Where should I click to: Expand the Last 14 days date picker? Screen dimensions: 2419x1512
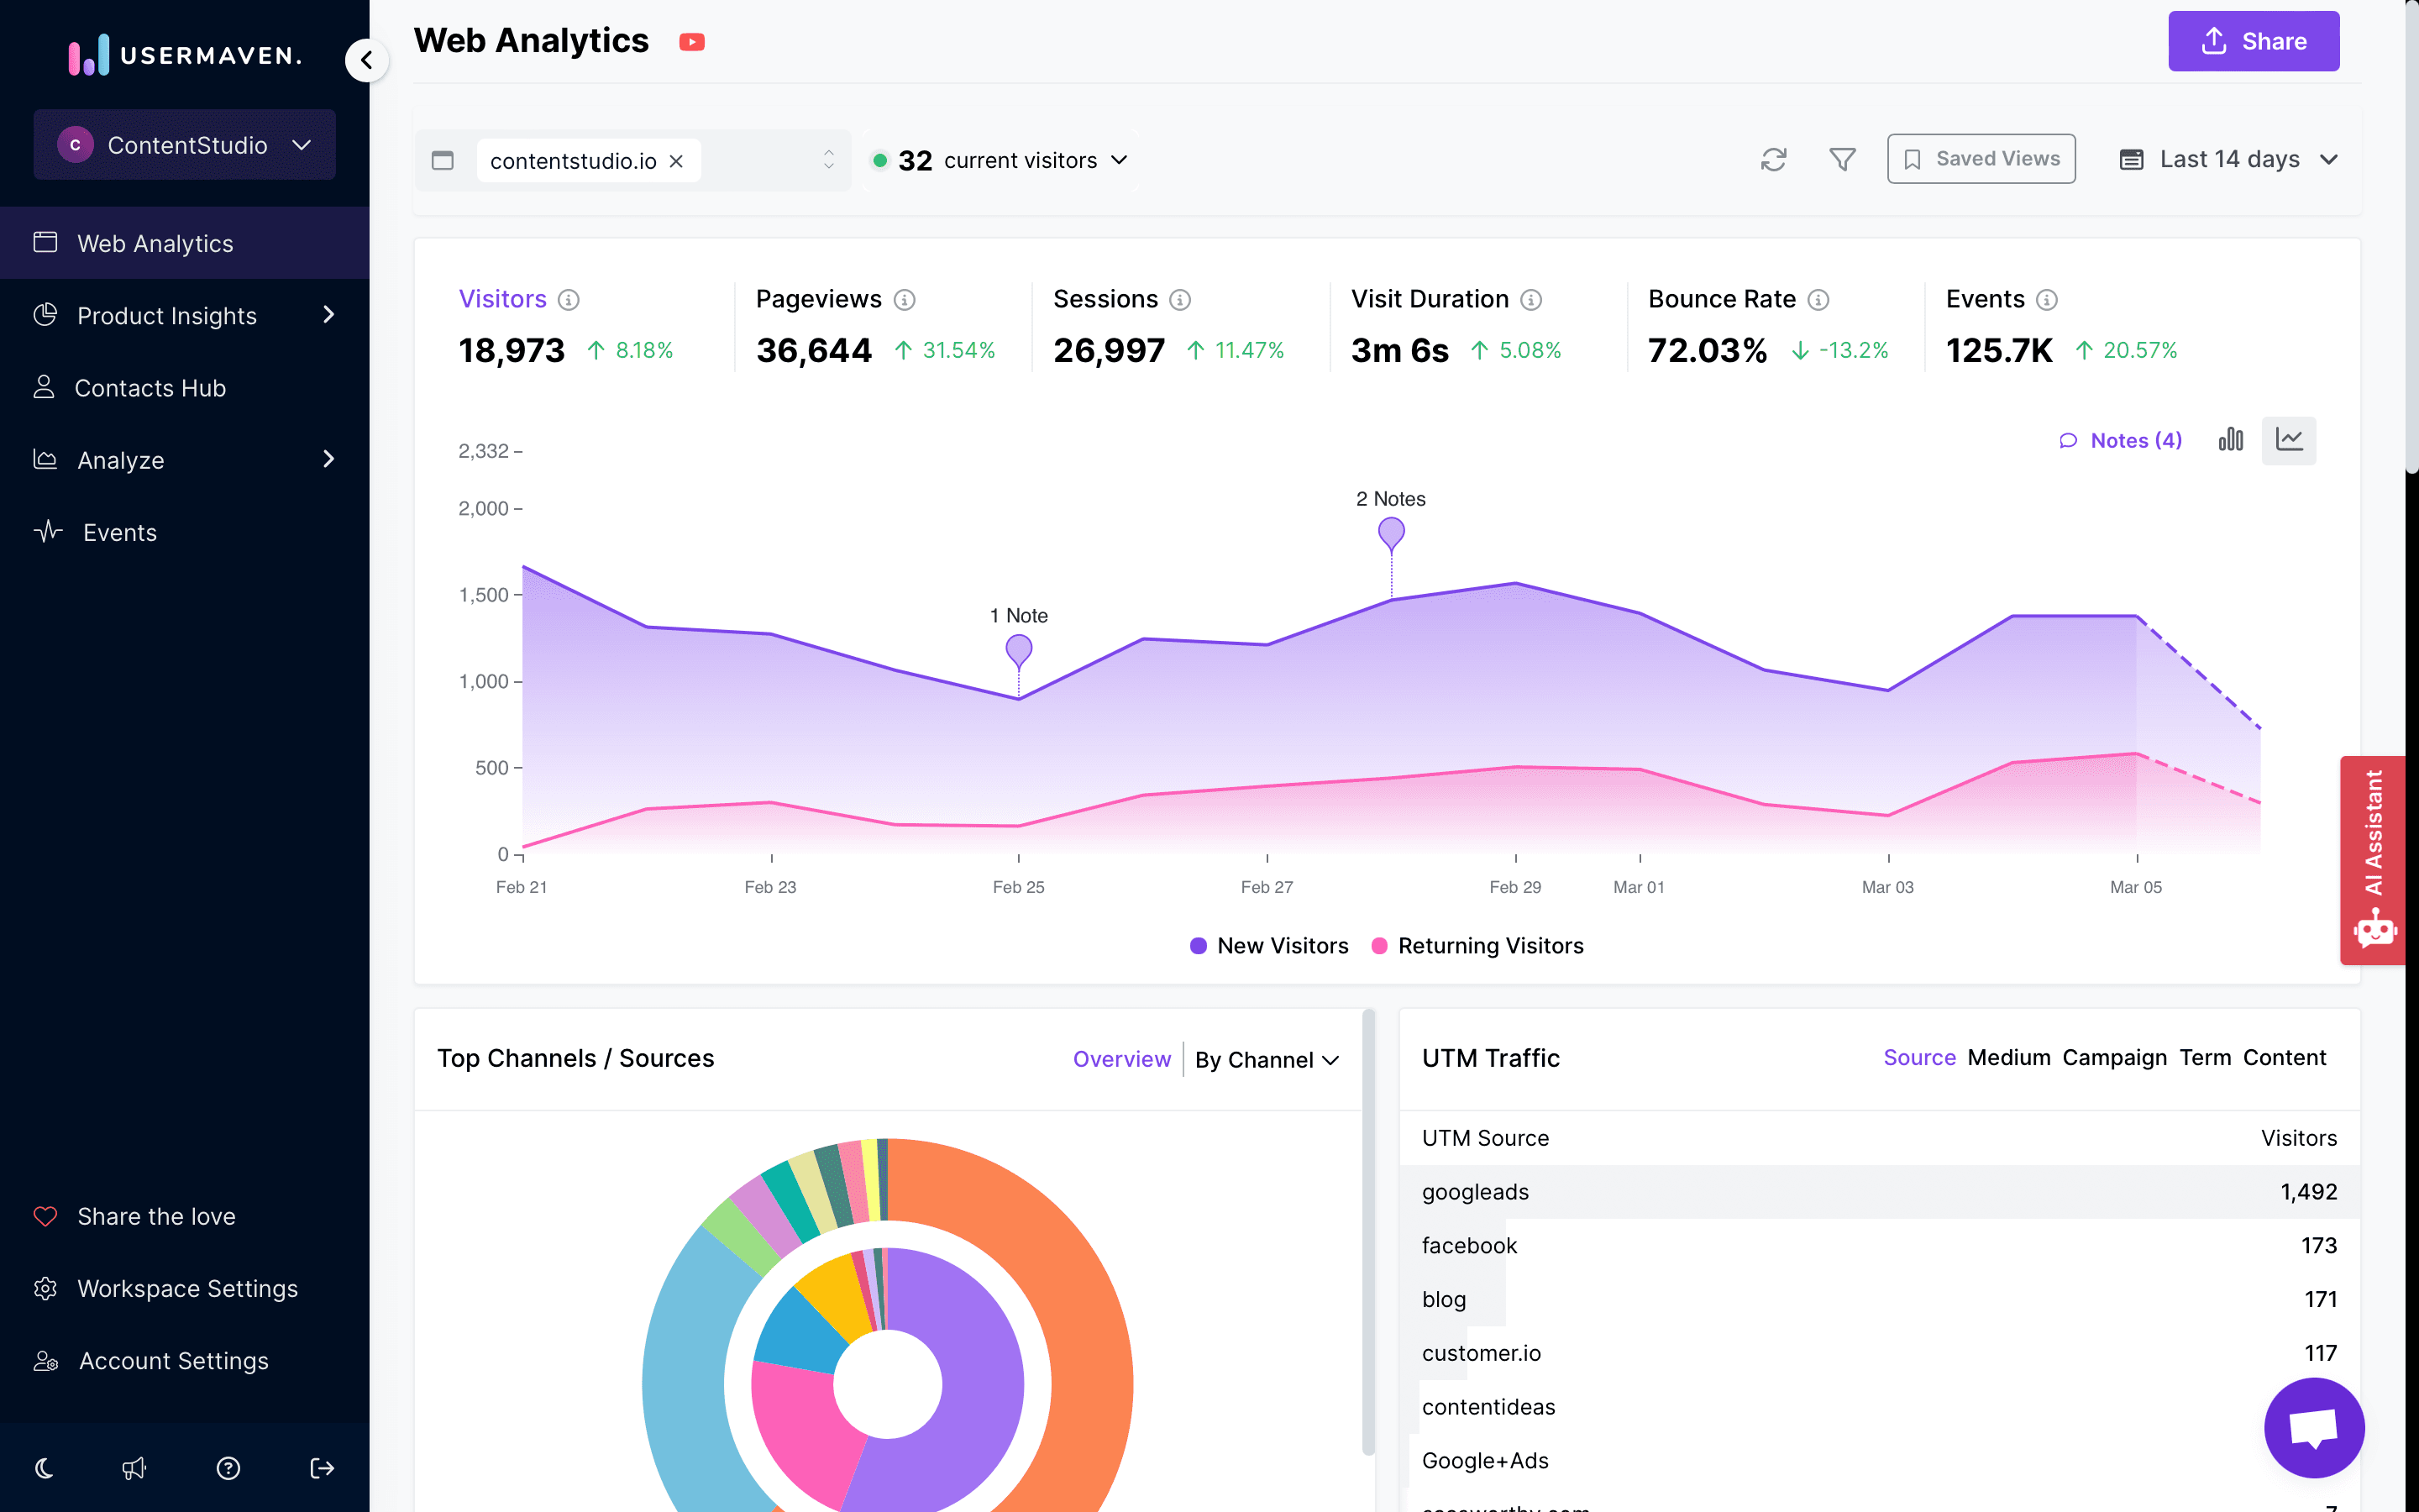tap(2231, 159)
